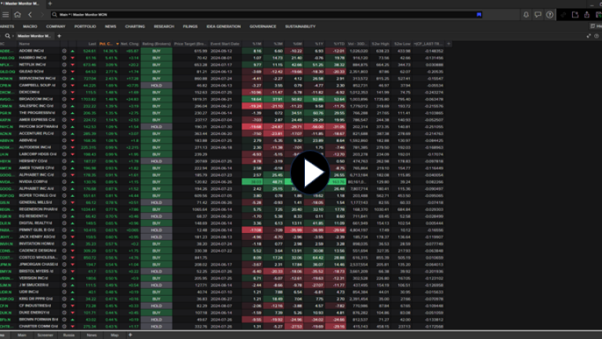Select the News bottom tab
This screenshot has height=339, width=602.
pos(92,334)
